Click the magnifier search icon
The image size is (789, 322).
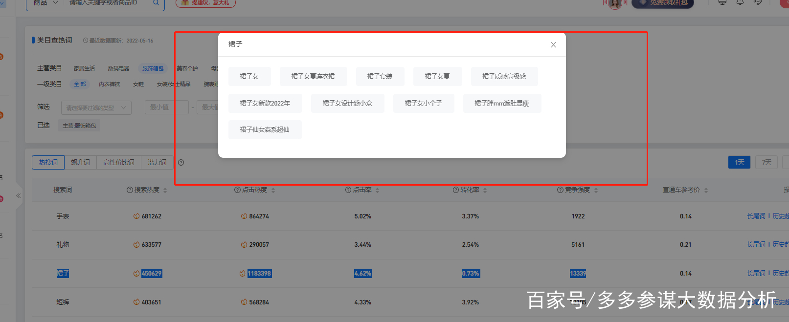[x=156, y=3]
